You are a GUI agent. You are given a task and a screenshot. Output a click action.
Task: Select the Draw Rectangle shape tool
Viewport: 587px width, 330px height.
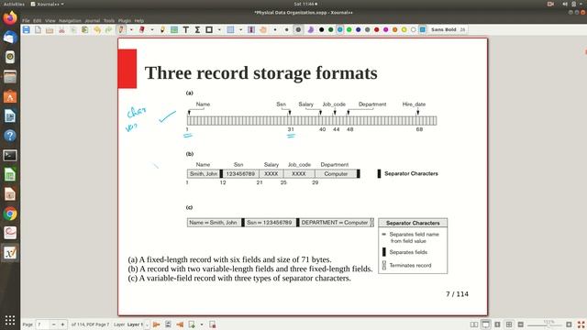coord(209,30)
